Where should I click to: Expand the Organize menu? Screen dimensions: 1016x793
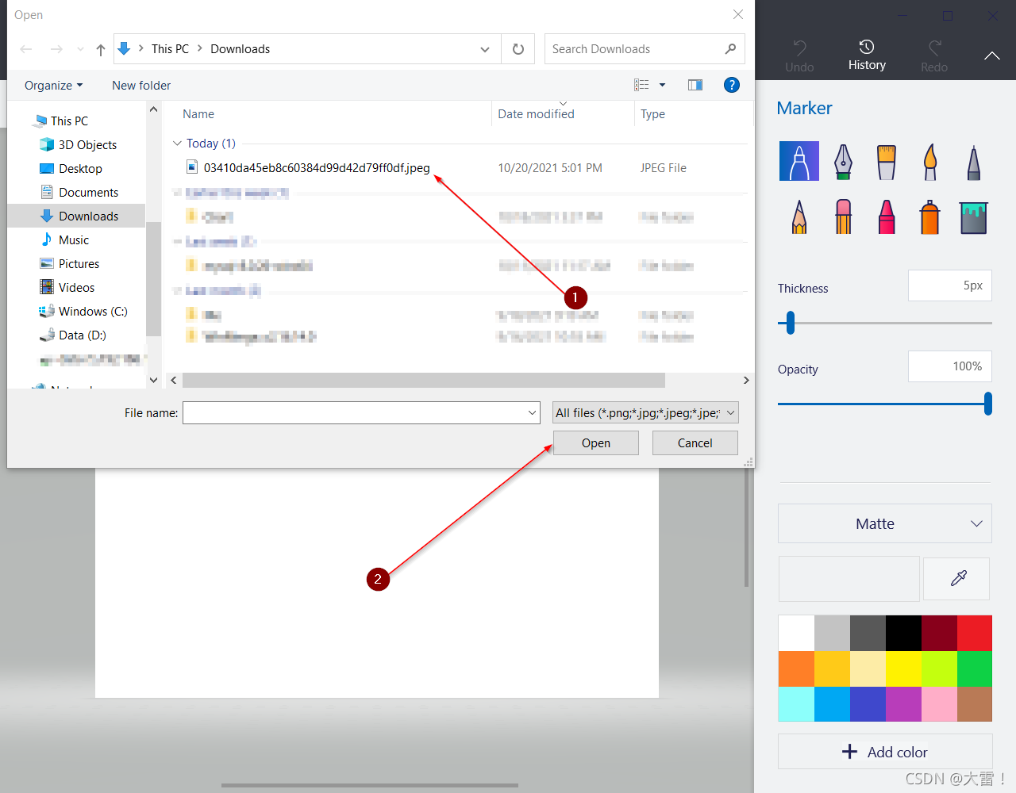(52, 85)
